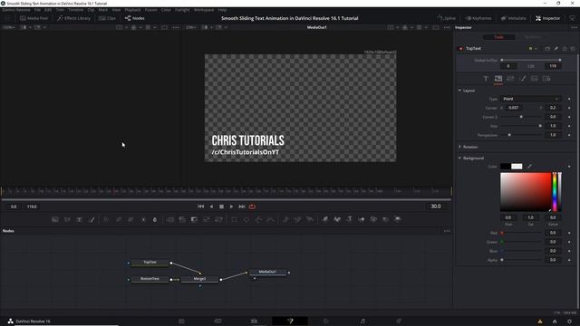Open the left viewer zoom dropdown

tap(9, 27)
